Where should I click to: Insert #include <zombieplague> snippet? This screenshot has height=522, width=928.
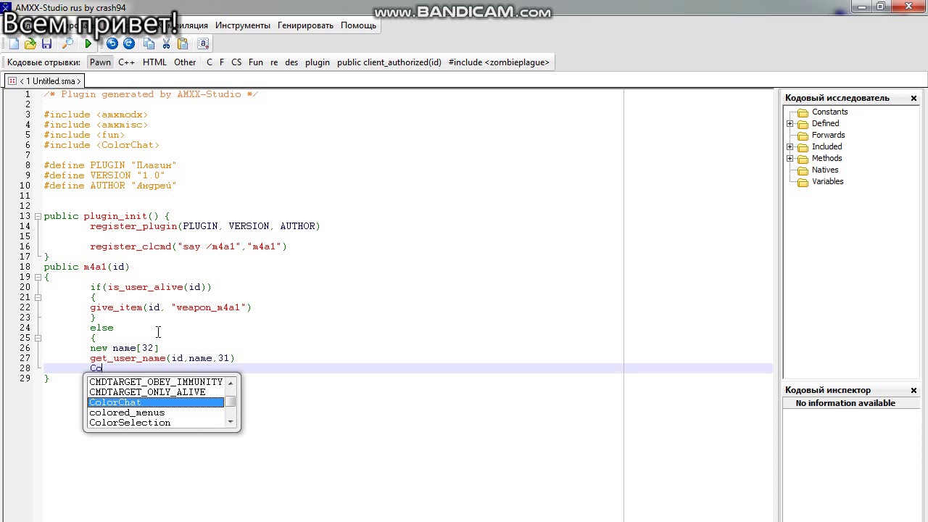tap(499, 62)
